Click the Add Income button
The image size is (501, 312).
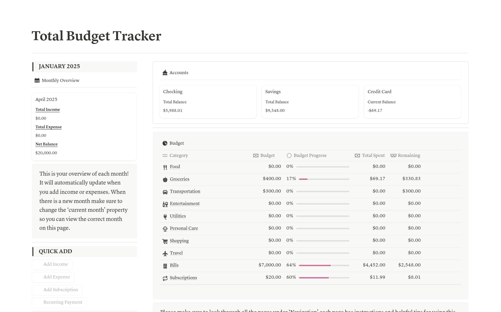pos(56,264)
